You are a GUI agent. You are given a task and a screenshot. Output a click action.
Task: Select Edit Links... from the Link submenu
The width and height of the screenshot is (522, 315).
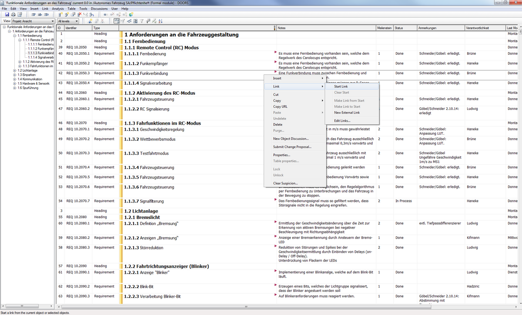tap(342, 120)
